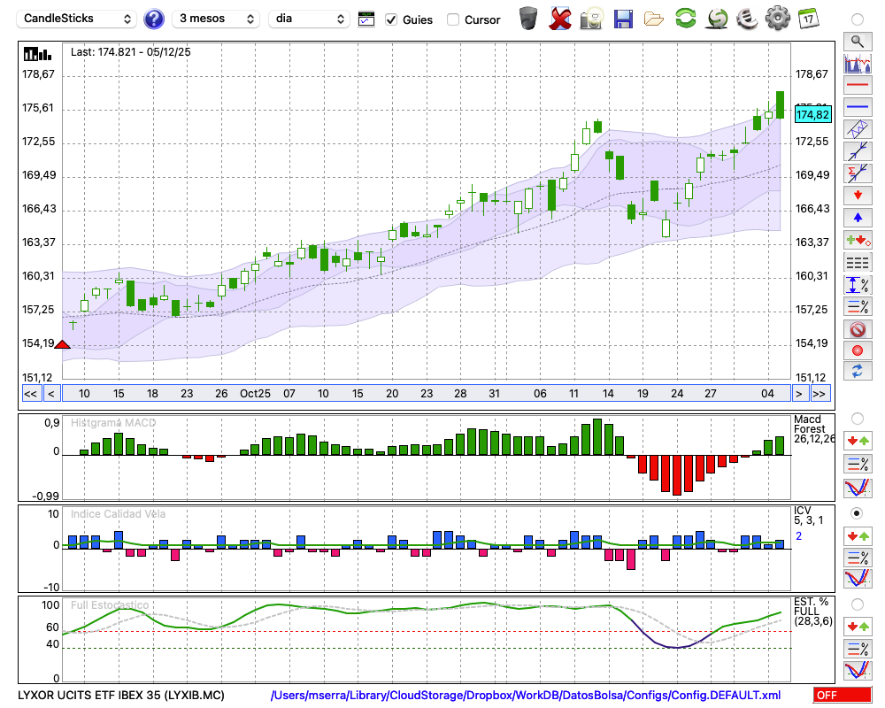885x708 pixels.
Task: Click the blue up arrow marker tool
Action: coord(858,218)
